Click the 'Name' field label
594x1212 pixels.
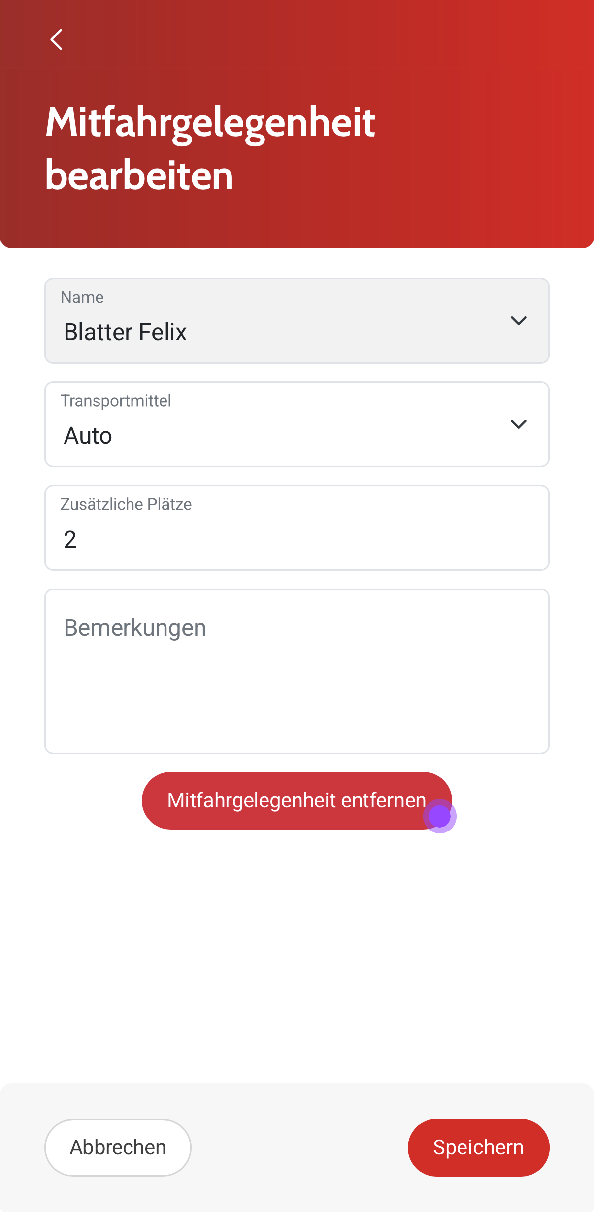[82, 297]
